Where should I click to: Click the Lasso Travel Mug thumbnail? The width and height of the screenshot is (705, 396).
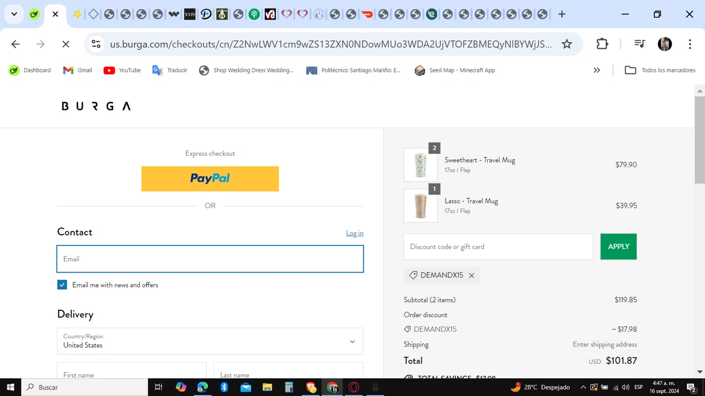pos(421,206)
